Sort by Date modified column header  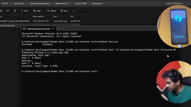tap(42, 17)
